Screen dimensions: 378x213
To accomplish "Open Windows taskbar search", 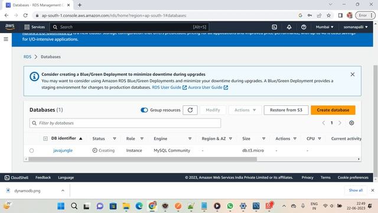I will (74, 206).
